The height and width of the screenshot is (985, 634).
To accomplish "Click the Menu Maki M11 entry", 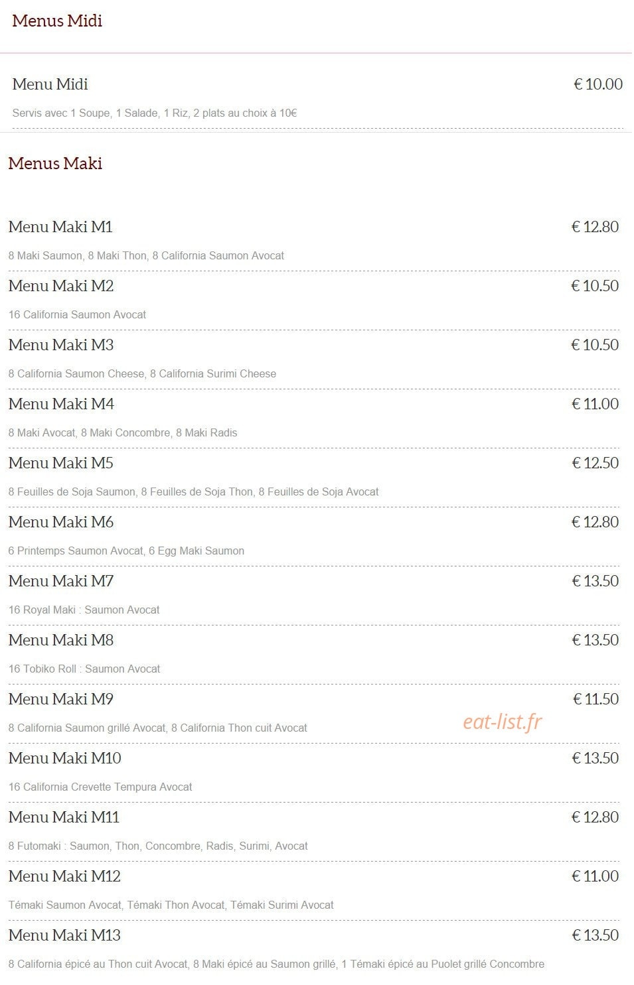I will (x=64, y=817).
